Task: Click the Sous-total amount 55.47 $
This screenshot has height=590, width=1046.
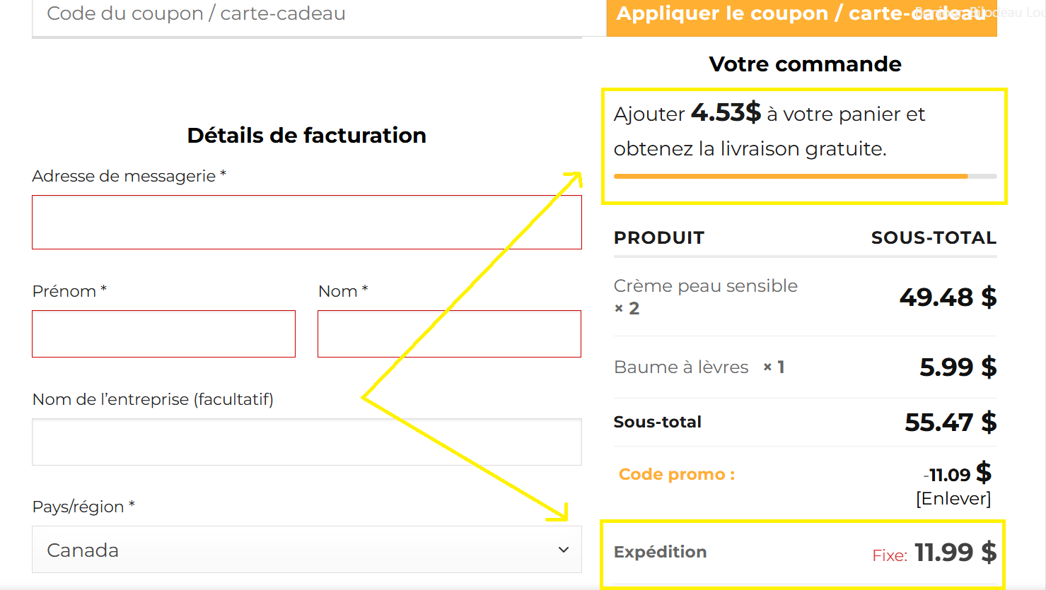Action: click(x=950, y=423)
